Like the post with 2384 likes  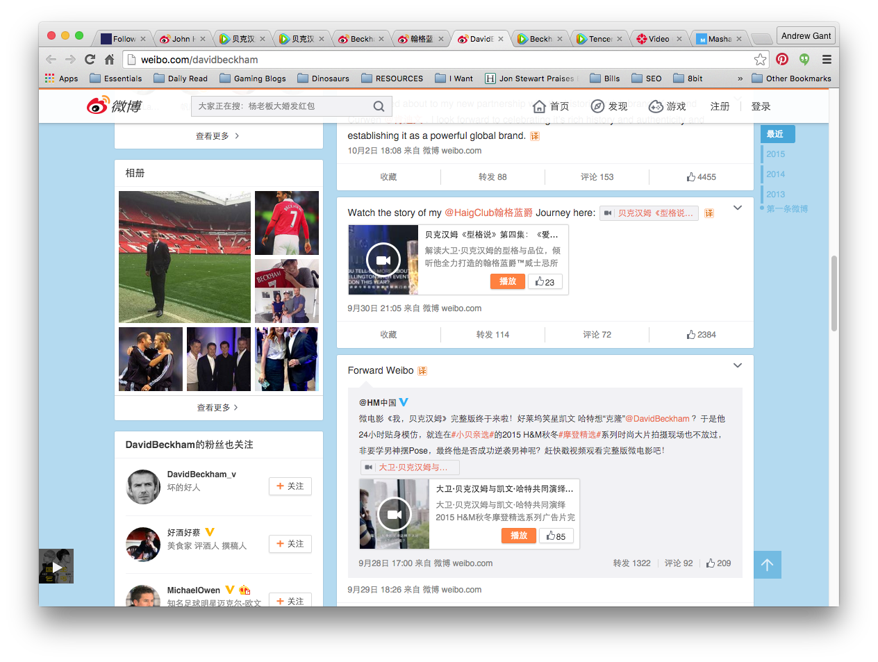click(702, 335)
